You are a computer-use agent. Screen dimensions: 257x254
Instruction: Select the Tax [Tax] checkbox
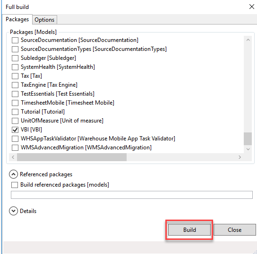(15, 76)
